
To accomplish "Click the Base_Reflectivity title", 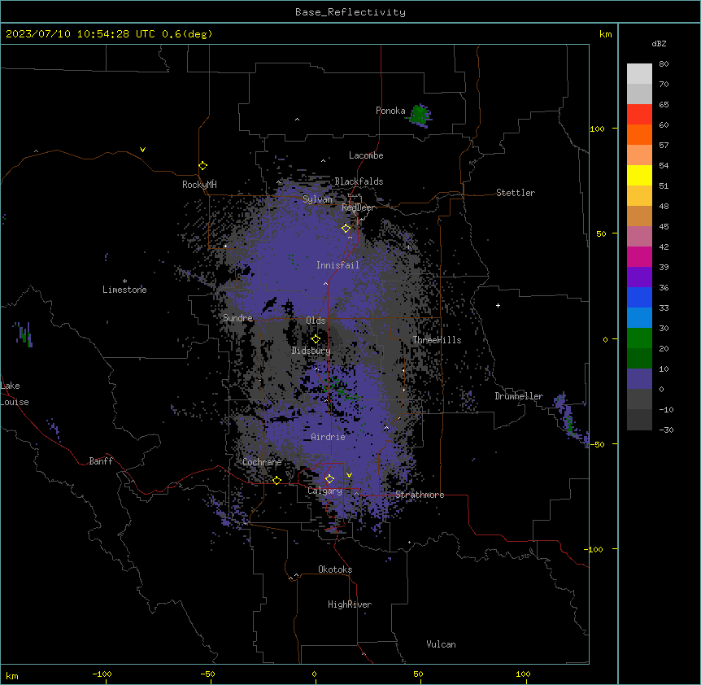I will click(350, 12).
